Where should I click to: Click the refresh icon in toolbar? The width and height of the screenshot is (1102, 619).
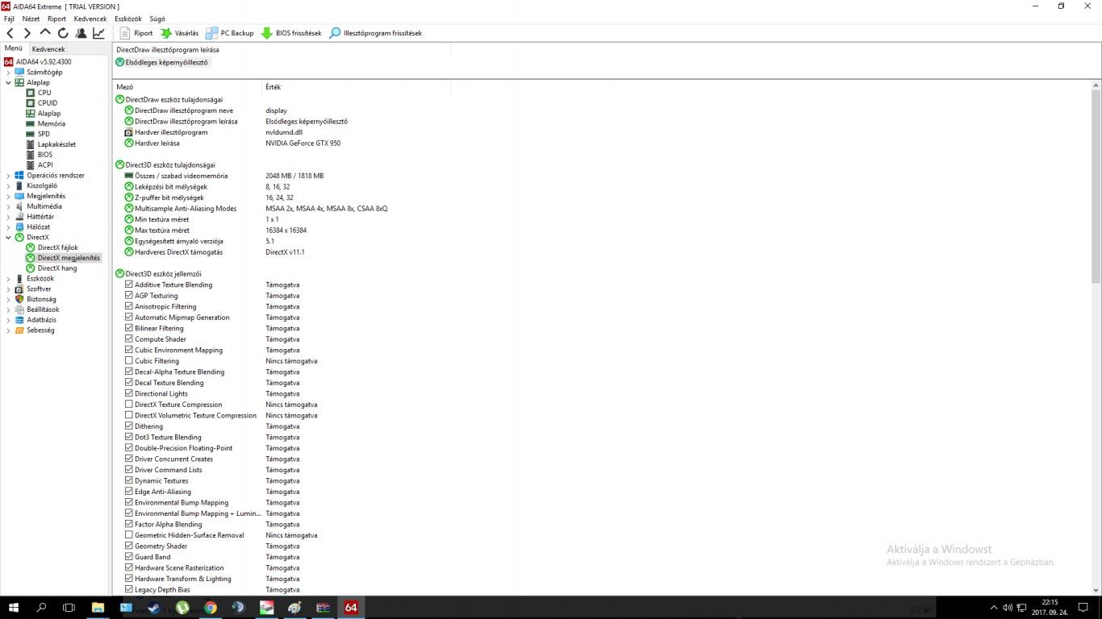[63, 33]
